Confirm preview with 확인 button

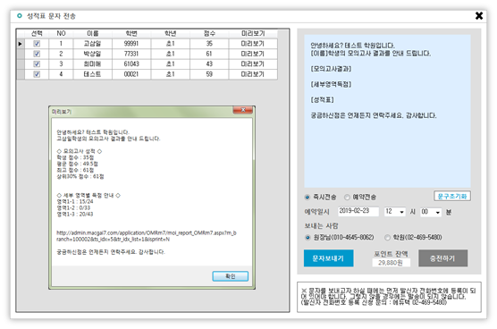(230, 276)
